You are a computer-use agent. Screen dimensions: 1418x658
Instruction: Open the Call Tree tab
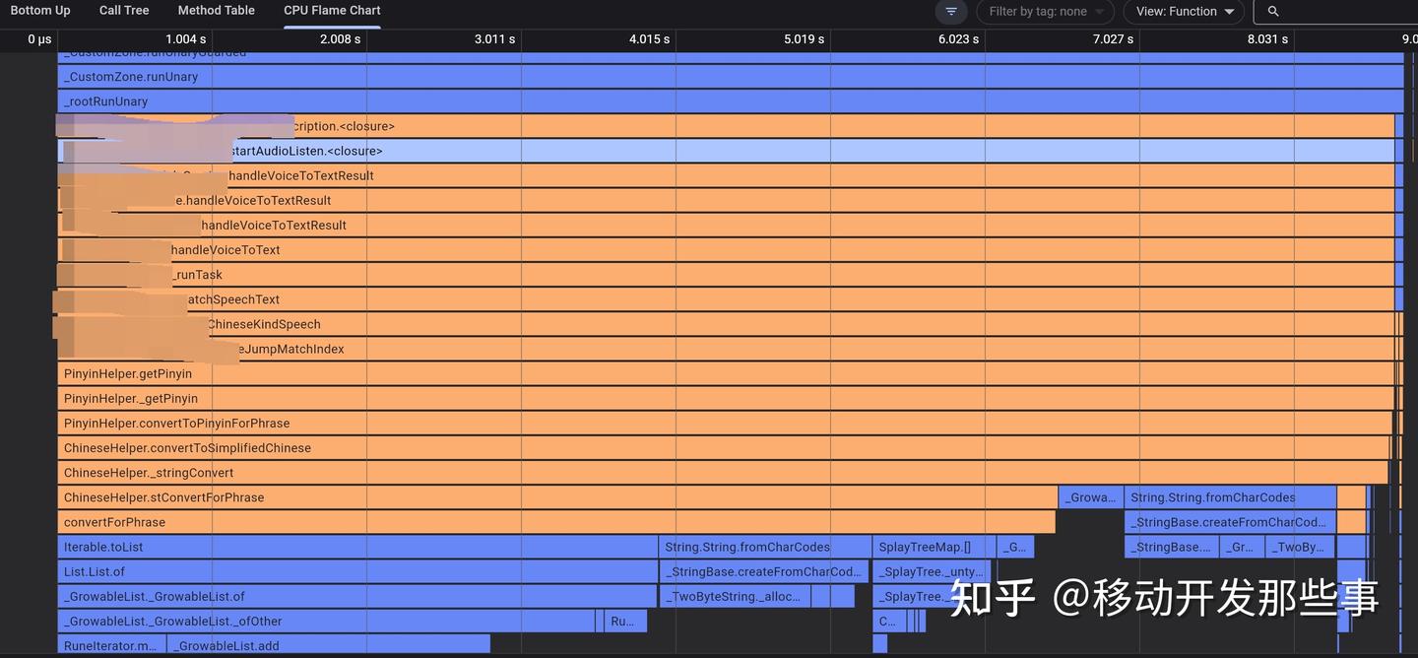[124, 11]
